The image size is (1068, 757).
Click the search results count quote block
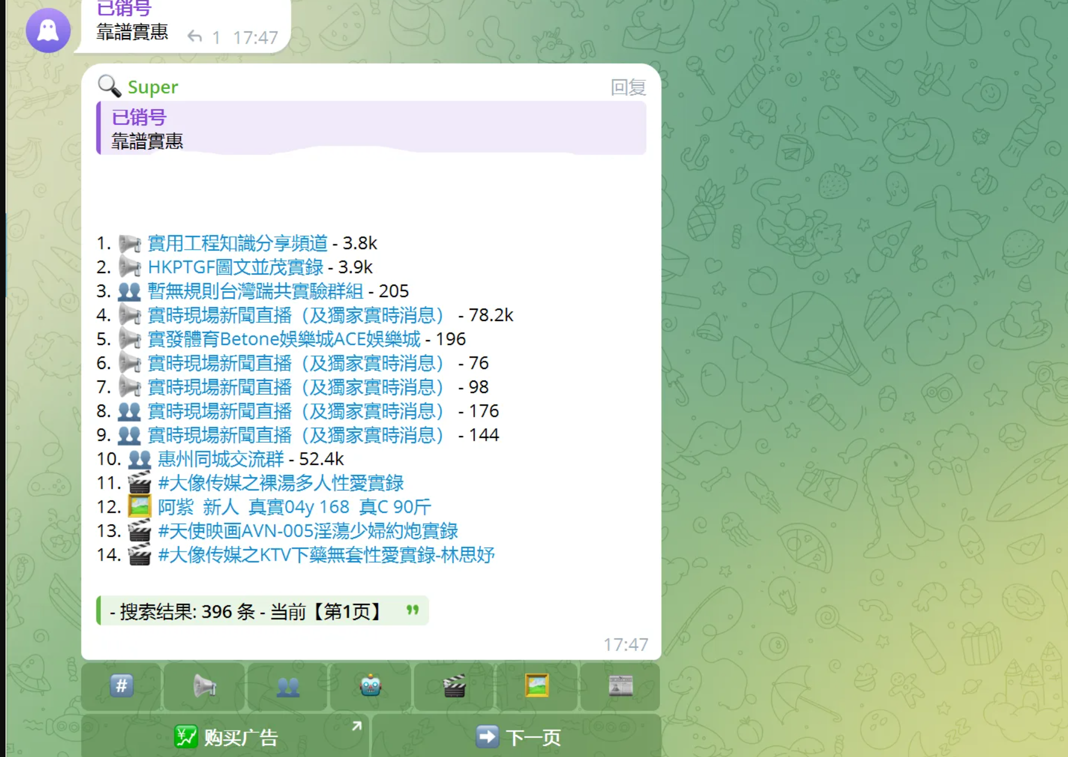pyautogui.click(x=262, y=611)
